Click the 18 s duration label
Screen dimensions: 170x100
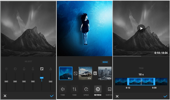click(x=141, y=74)
